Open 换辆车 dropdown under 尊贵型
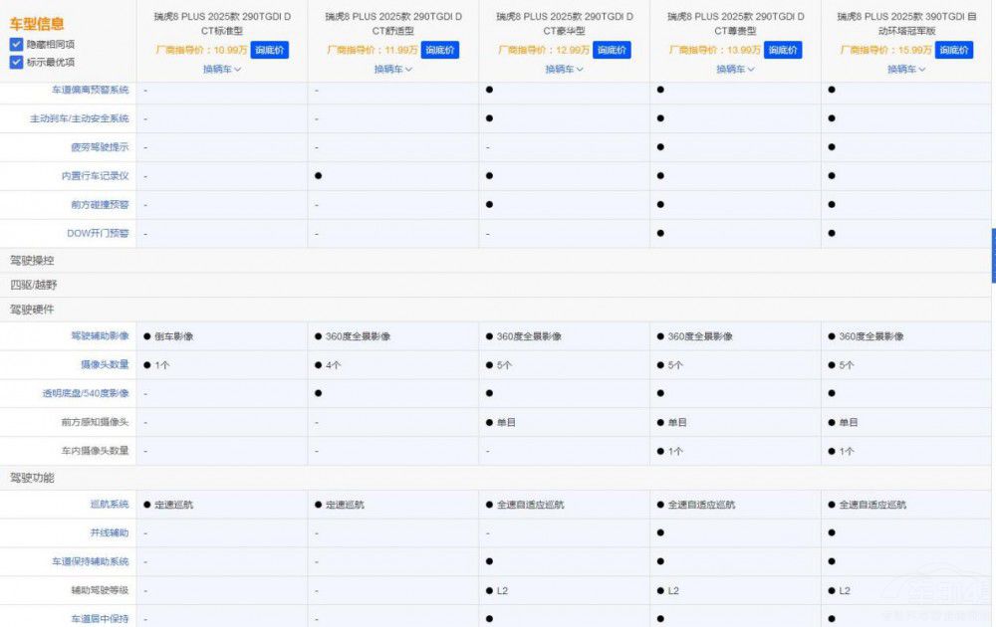The width and height of the screenshot is (996, 627). tap(735, 70)
